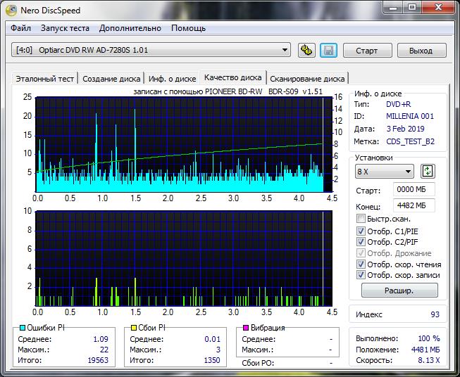Toggle the Отобр. скор. записи checkbox
The height and width of the screenshot is (377, 460).
[361, 275]
